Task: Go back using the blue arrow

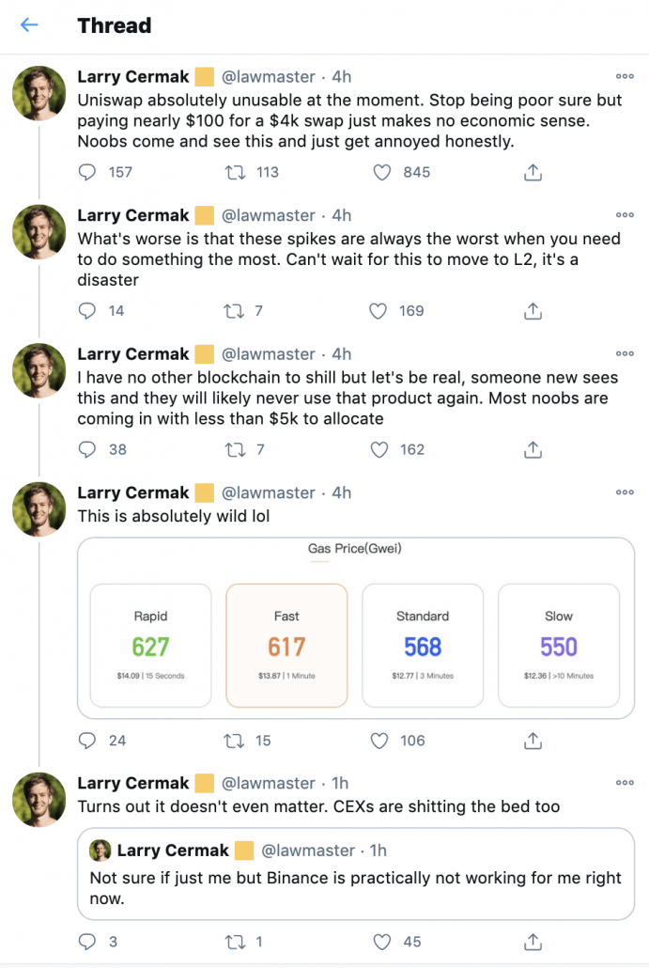Action: (x=29, y=24)
